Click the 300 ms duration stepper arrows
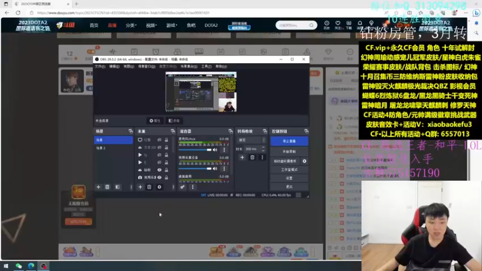This screenshot has height=271, width=482. point(263,149)
